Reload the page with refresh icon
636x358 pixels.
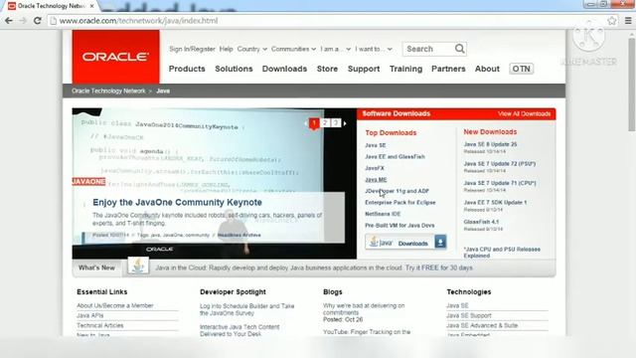[38, 21]
